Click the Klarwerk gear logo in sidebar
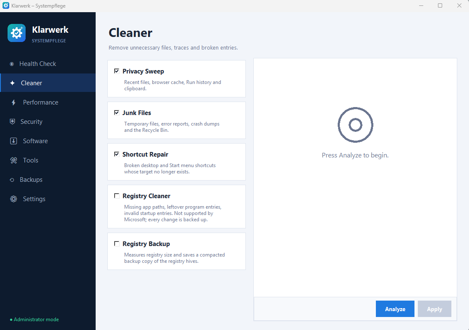The width and height of the screenshot is (469, 330). point(16,33)
